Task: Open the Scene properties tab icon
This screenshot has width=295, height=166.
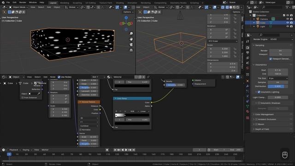Action: coord(248,63)
